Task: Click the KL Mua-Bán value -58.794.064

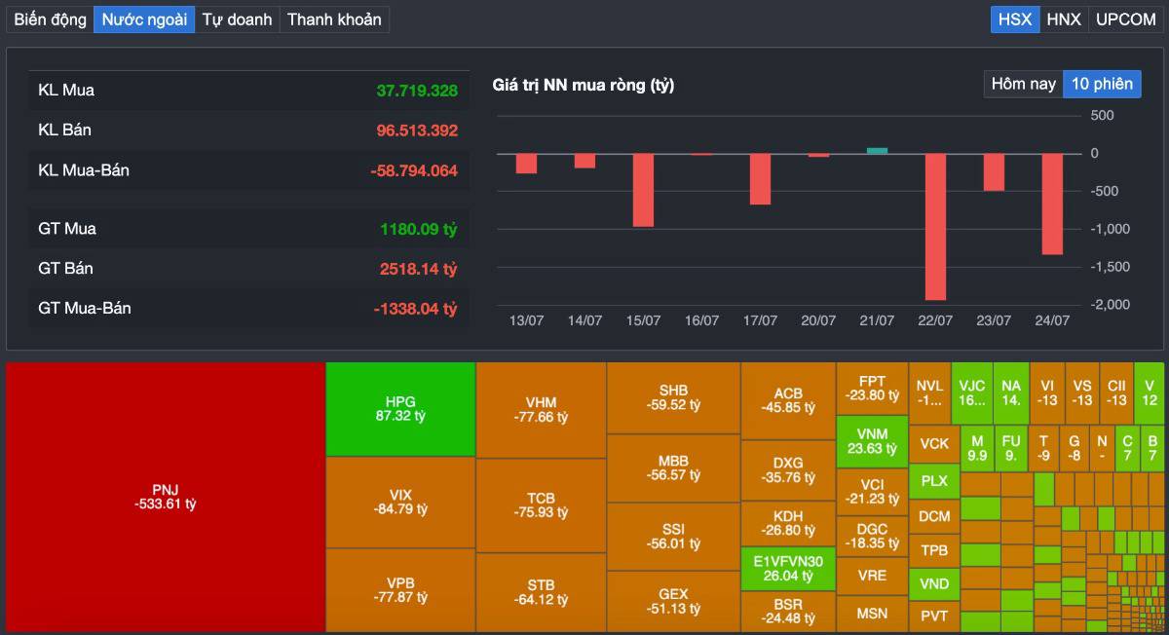Action: 414,170
